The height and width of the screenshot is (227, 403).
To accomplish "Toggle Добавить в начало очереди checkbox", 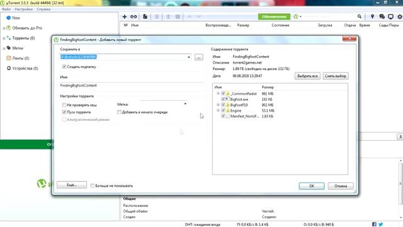I will (x=119, y=112).
